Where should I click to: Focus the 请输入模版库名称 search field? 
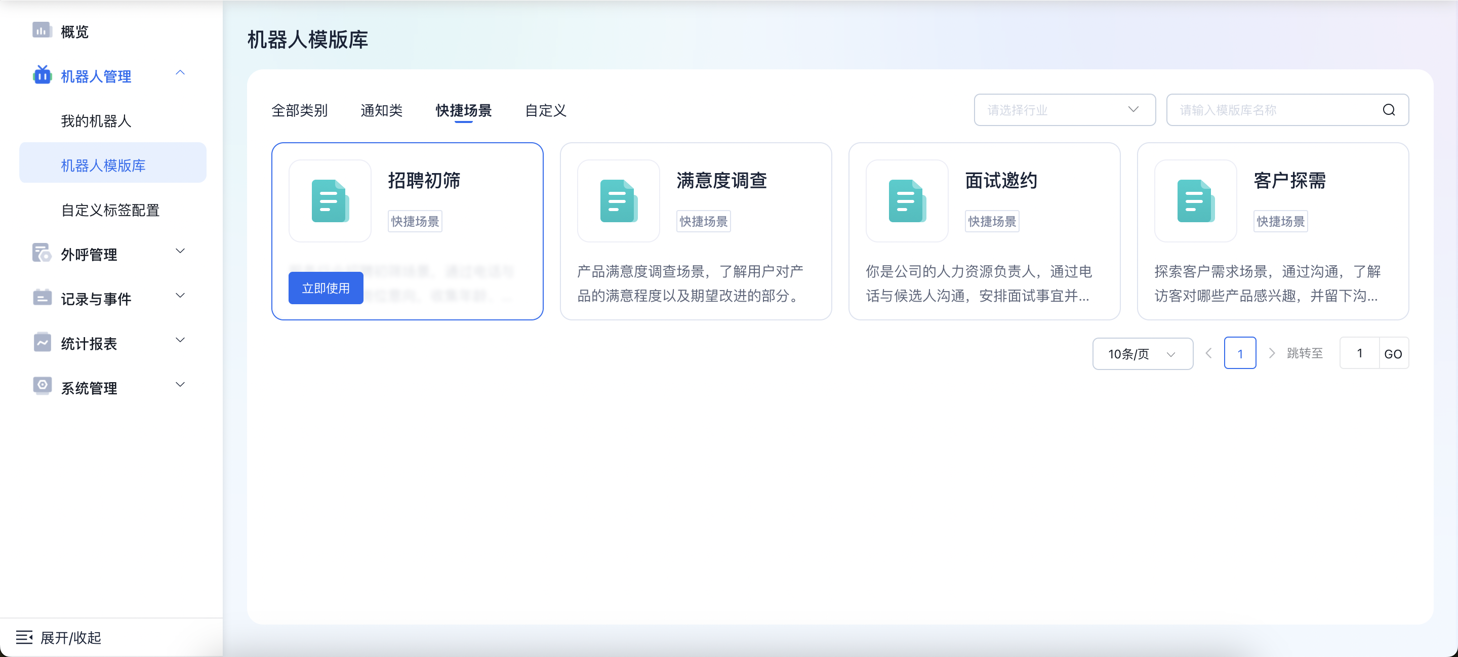[1287, 110]
